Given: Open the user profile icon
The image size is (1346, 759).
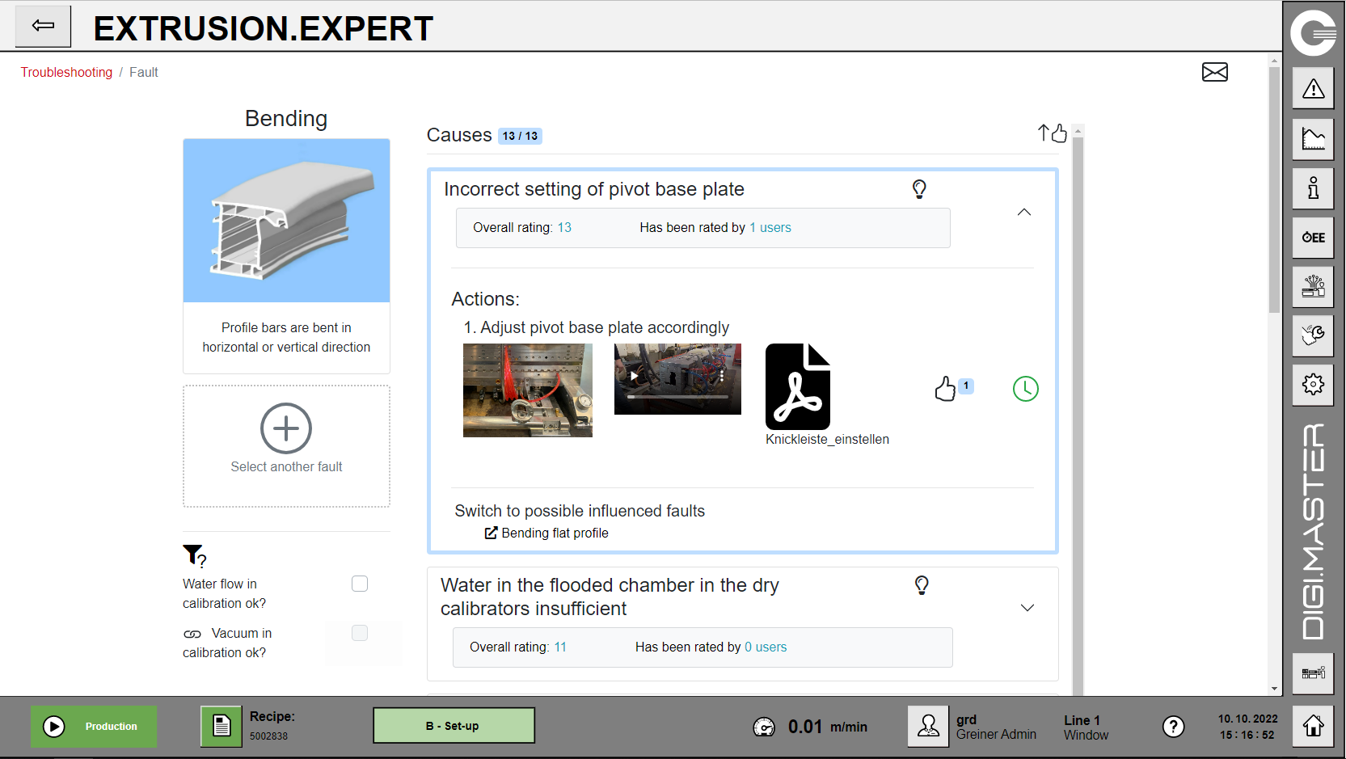Looking at the screenshot, I should click(x=928, y=726).
